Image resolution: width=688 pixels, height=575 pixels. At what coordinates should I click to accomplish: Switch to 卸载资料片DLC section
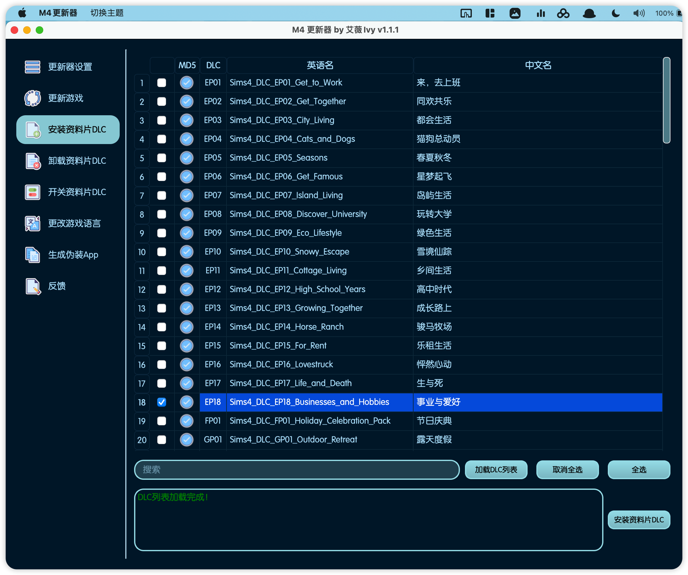coord(68,161)
